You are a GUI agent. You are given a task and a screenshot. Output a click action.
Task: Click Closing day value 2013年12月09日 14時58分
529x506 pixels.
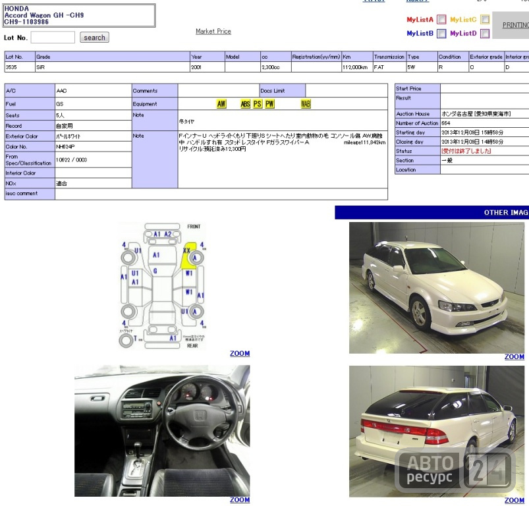(x=472, y=142)
